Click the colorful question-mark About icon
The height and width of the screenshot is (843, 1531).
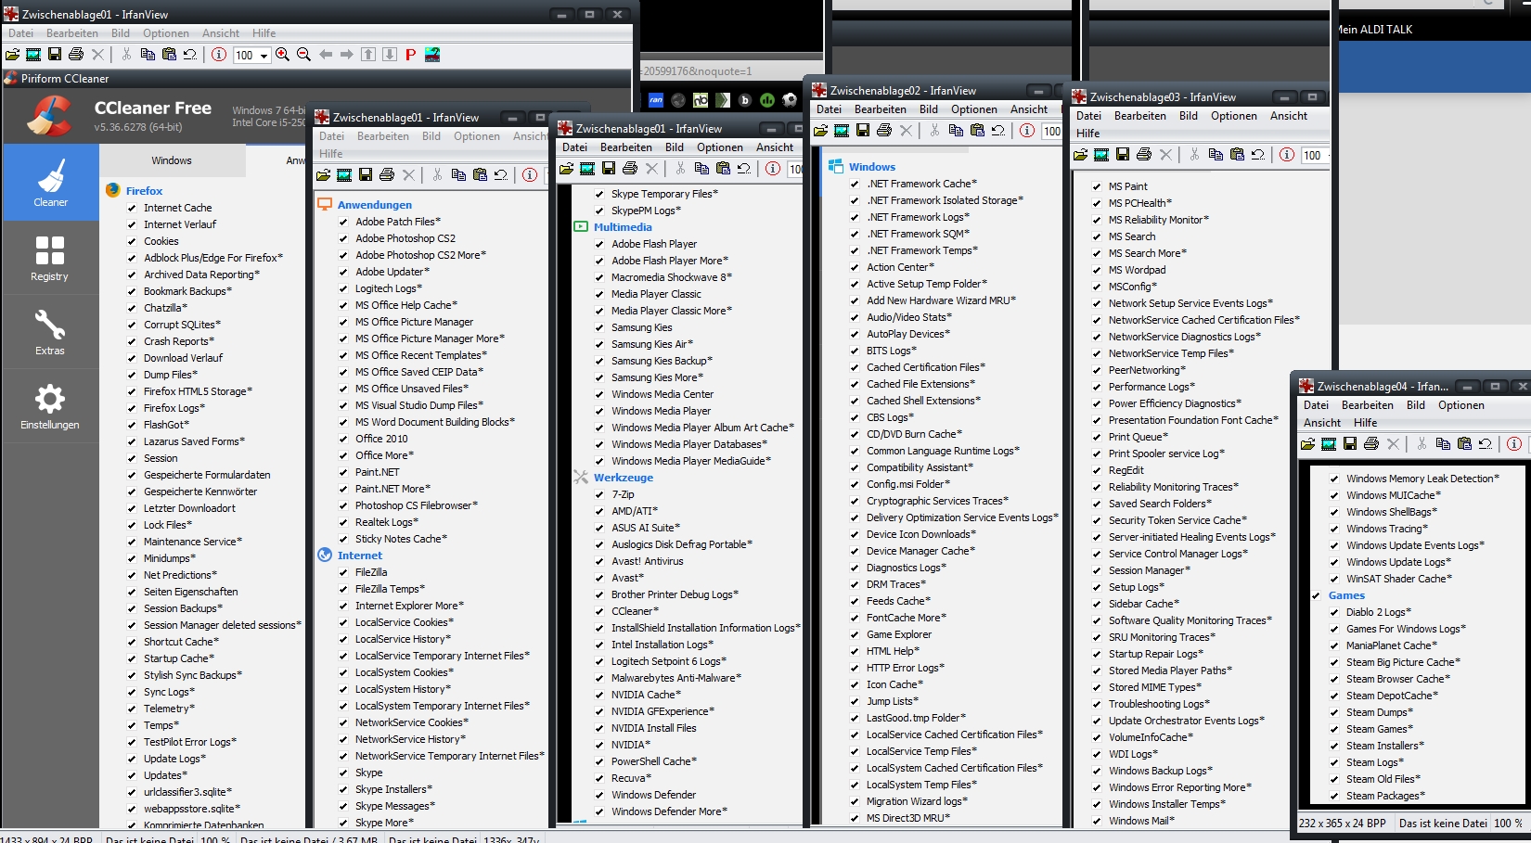point(432,55)
